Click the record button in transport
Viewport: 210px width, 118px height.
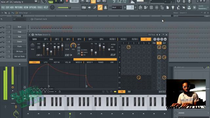point(67,1)
